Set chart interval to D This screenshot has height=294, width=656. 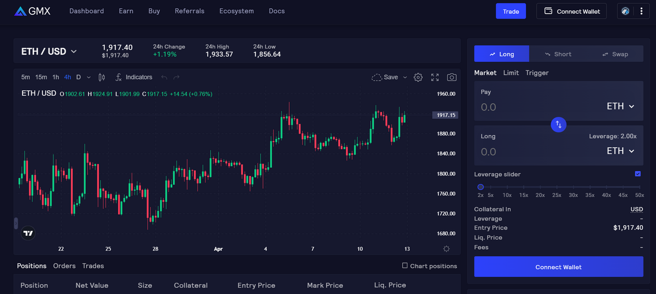pos(79,77)
